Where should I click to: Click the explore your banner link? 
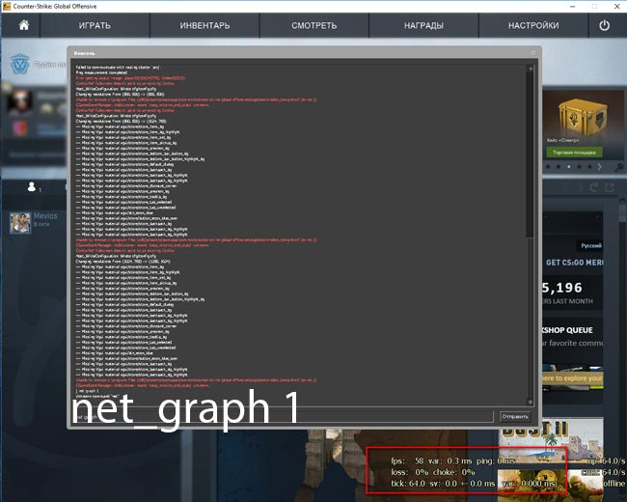click(x=573, y=378)
